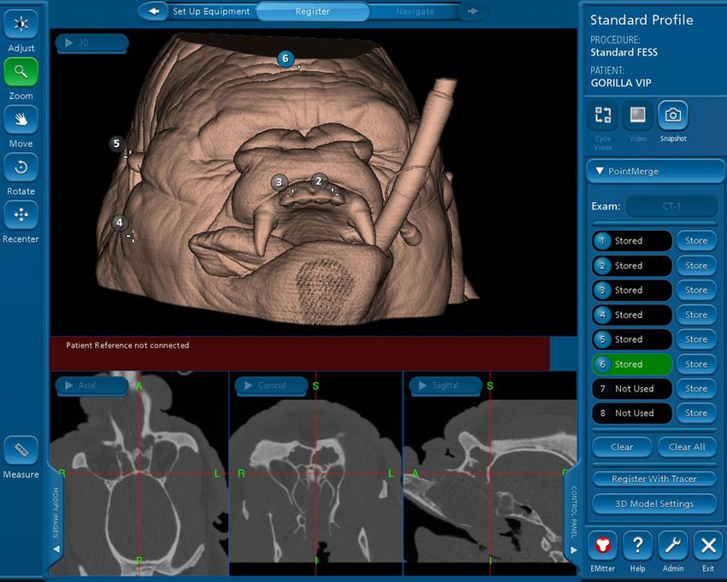Select registration point marker 6 on the 3D model
The height and width of the screenshot is (582, 727).
click(x=286, y=59)
